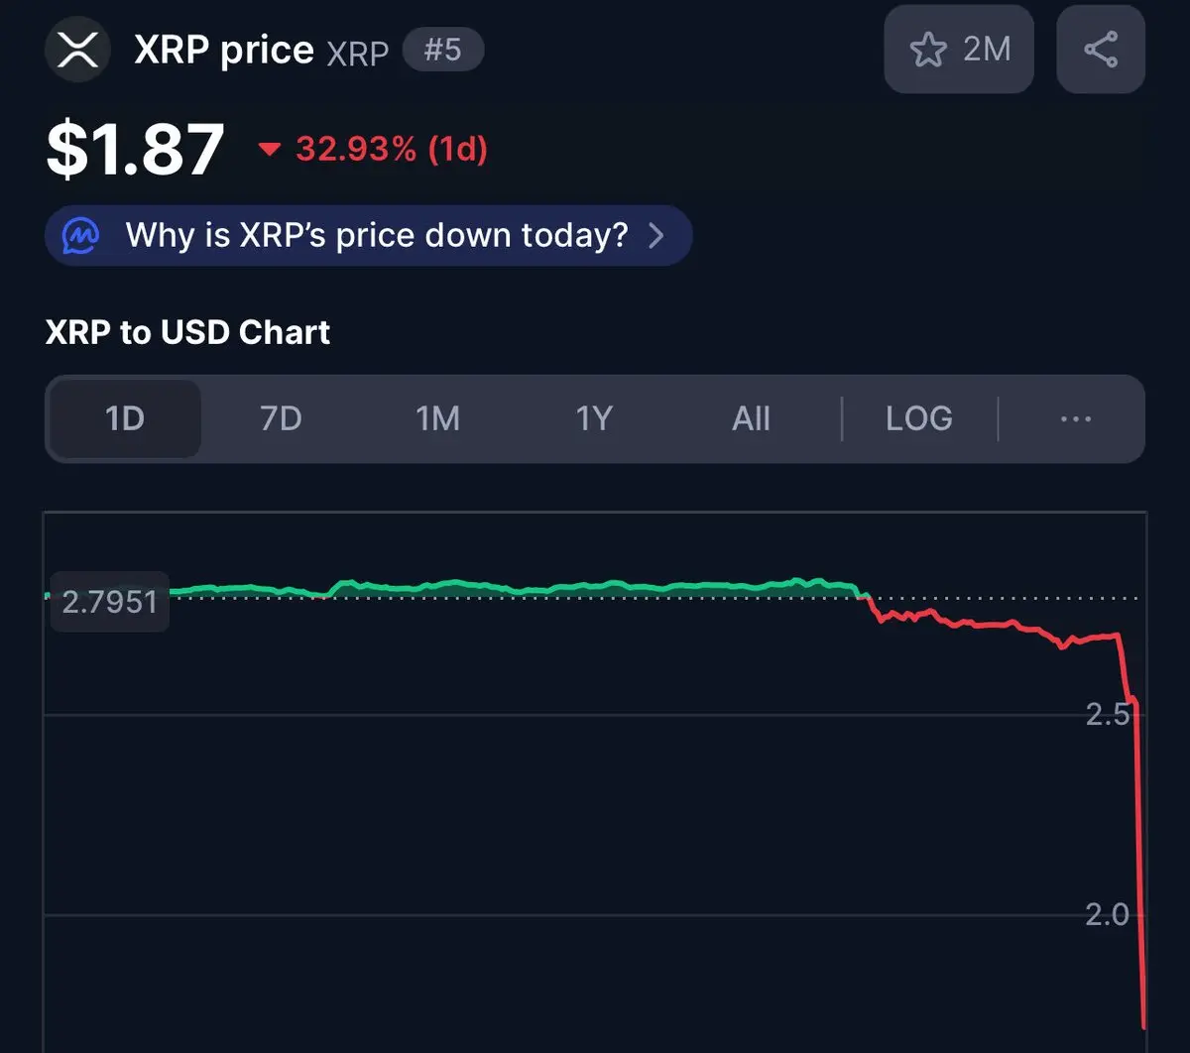The image size is (1190, 1053).
Task: Switch to the 7D chart range
Action: [281, 418]
